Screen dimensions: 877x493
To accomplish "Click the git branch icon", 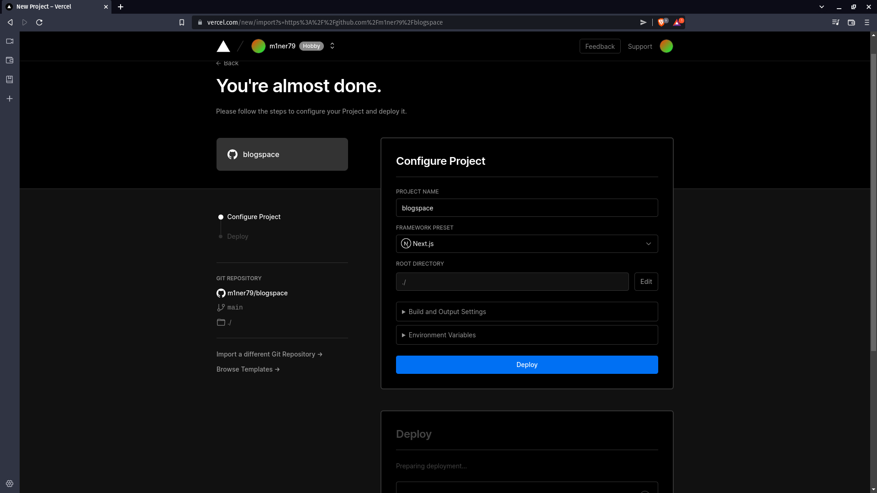I will point(221,308).
